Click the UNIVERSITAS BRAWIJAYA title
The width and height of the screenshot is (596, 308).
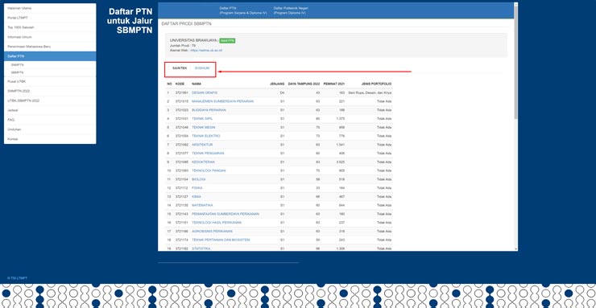pos(193,40)
